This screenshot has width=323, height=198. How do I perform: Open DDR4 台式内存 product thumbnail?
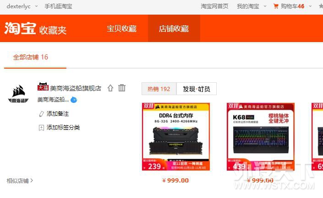point(176,137)
